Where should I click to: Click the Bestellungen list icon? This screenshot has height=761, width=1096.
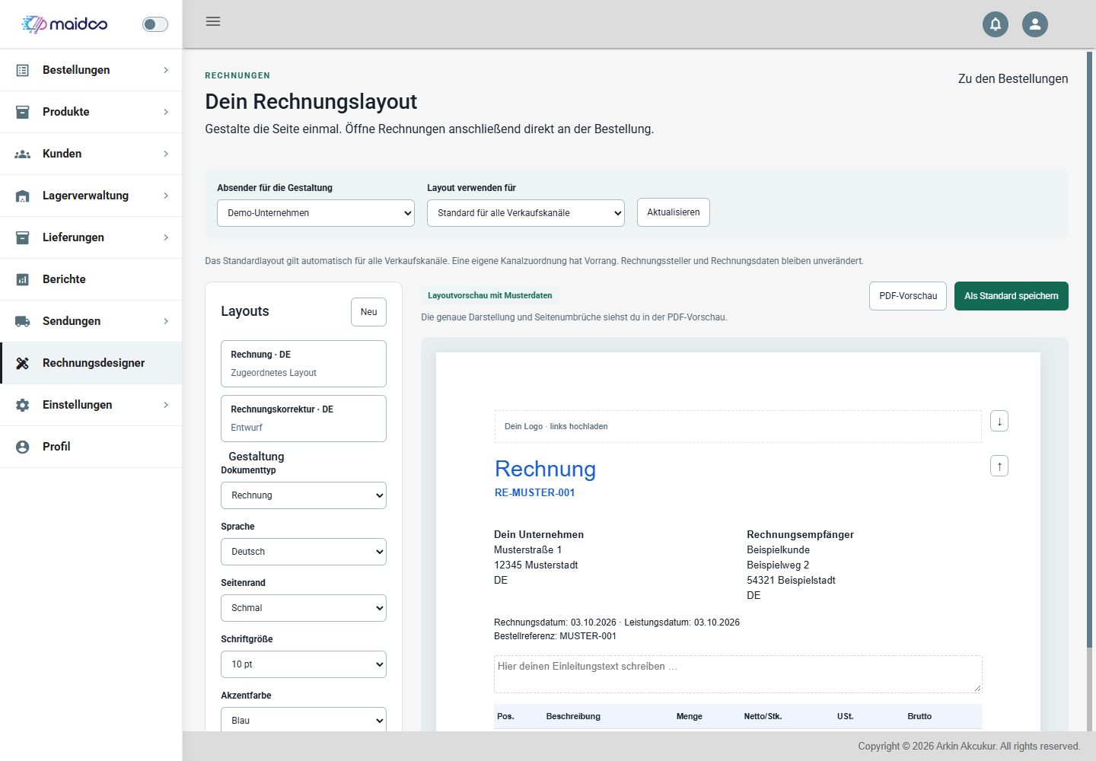pyautogui.click(x=23, y=70)
